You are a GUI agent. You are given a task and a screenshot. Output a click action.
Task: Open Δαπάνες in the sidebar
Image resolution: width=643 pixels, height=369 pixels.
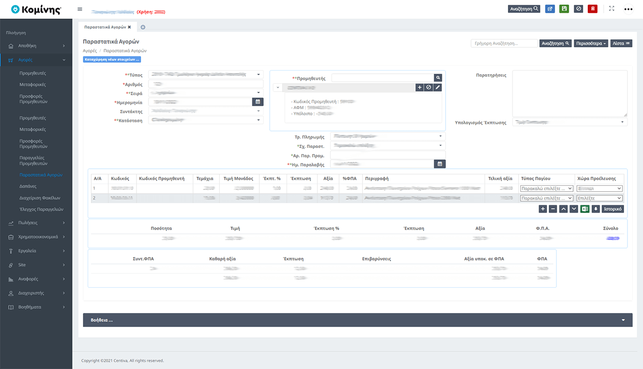tap(28, 186)
